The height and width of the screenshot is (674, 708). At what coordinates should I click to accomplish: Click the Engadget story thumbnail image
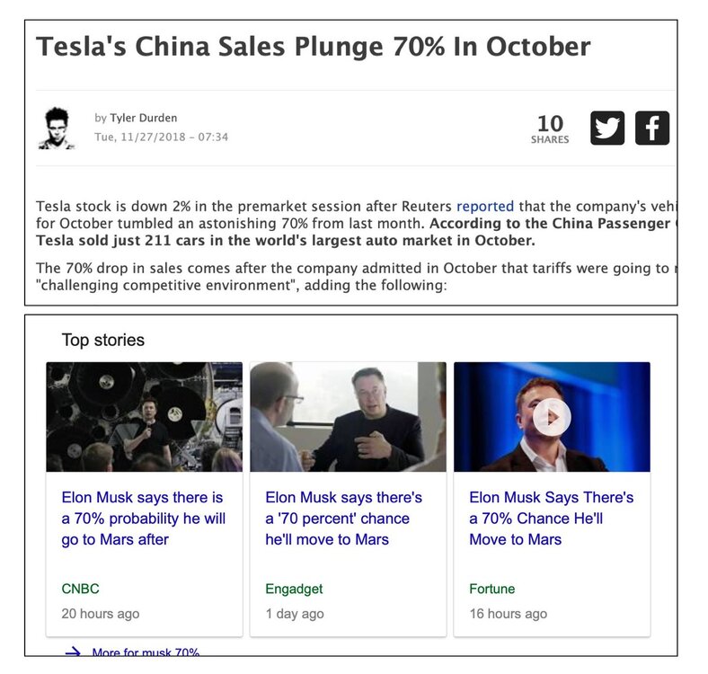[x=348, y=417]
